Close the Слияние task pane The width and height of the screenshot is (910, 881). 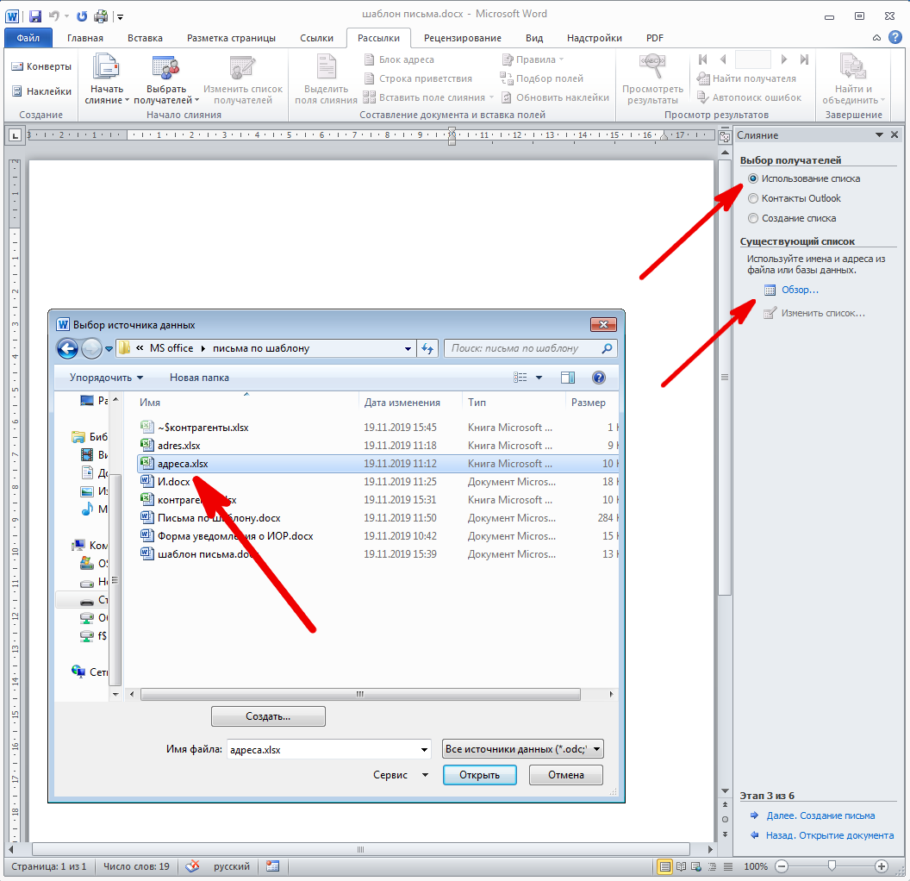[894, 134]
